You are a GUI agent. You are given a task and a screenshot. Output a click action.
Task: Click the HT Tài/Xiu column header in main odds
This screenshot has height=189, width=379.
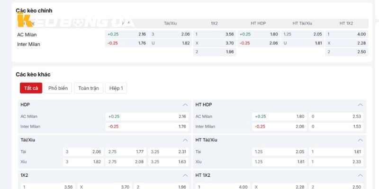[302, 23]
